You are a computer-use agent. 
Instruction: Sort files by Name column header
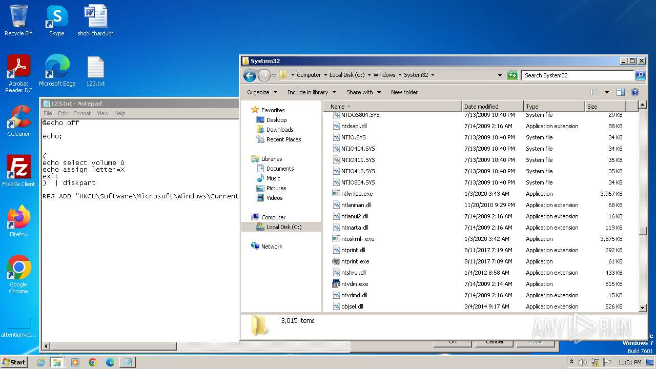coord(393,107)
